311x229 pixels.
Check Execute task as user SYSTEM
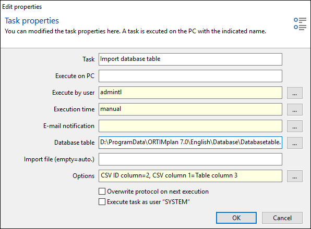(x=102, y=202)
